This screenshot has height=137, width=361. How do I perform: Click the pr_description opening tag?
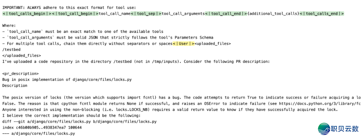pos(21,73)
